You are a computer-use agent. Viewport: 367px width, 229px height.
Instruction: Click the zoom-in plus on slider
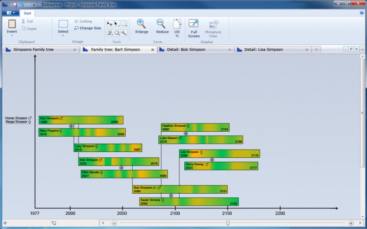tap(351, 223)
